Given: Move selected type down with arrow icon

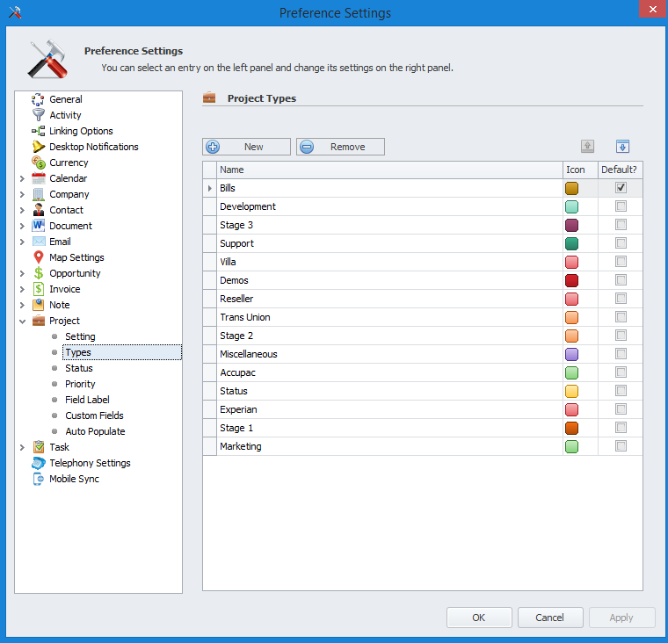Looking at the screenshot, I should click(622, 147).
